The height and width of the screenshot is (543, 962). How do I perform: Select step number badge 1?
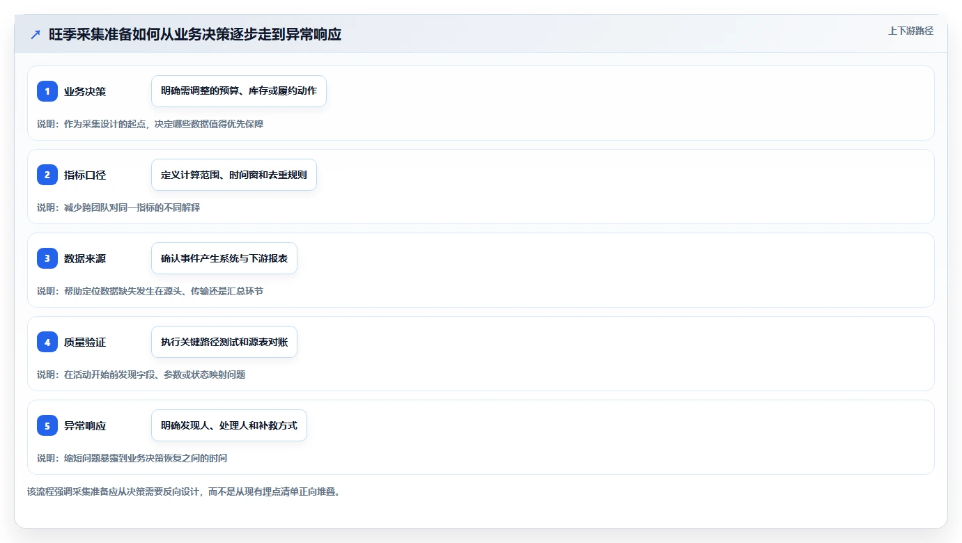(47, 91)
